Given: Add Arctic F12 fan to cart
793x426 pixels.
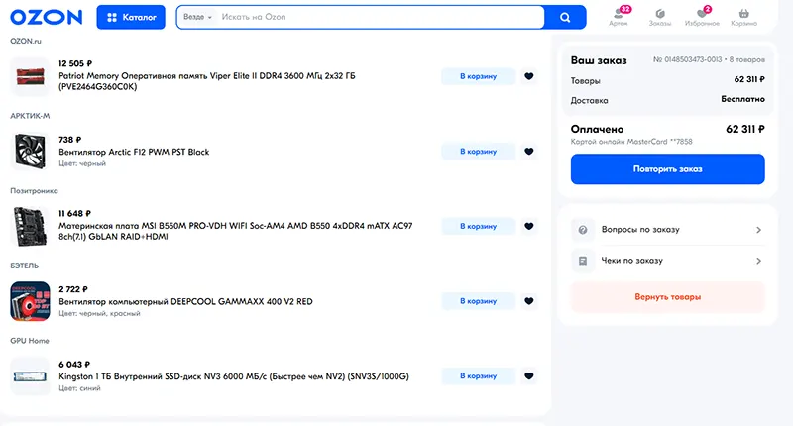Looking at the screenshot, I should click(x=479, y=152).
